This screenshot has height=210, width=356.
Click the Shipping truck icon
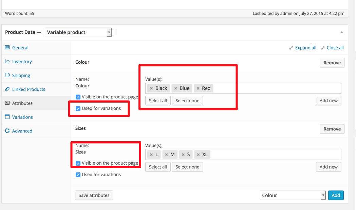click(7, 75)
